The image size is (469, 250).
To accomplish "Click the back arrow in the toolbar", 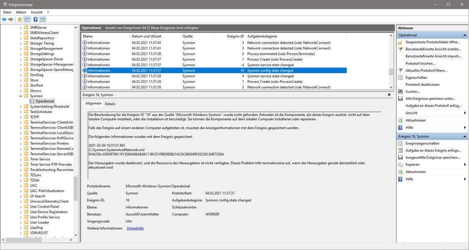I will point(4,20).
